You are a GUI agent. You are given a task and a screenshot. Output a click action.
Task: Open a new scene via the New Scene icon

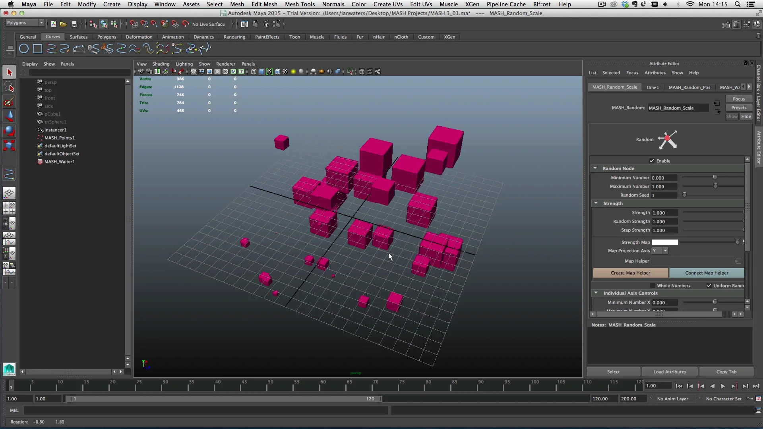(x=53, y=24)
